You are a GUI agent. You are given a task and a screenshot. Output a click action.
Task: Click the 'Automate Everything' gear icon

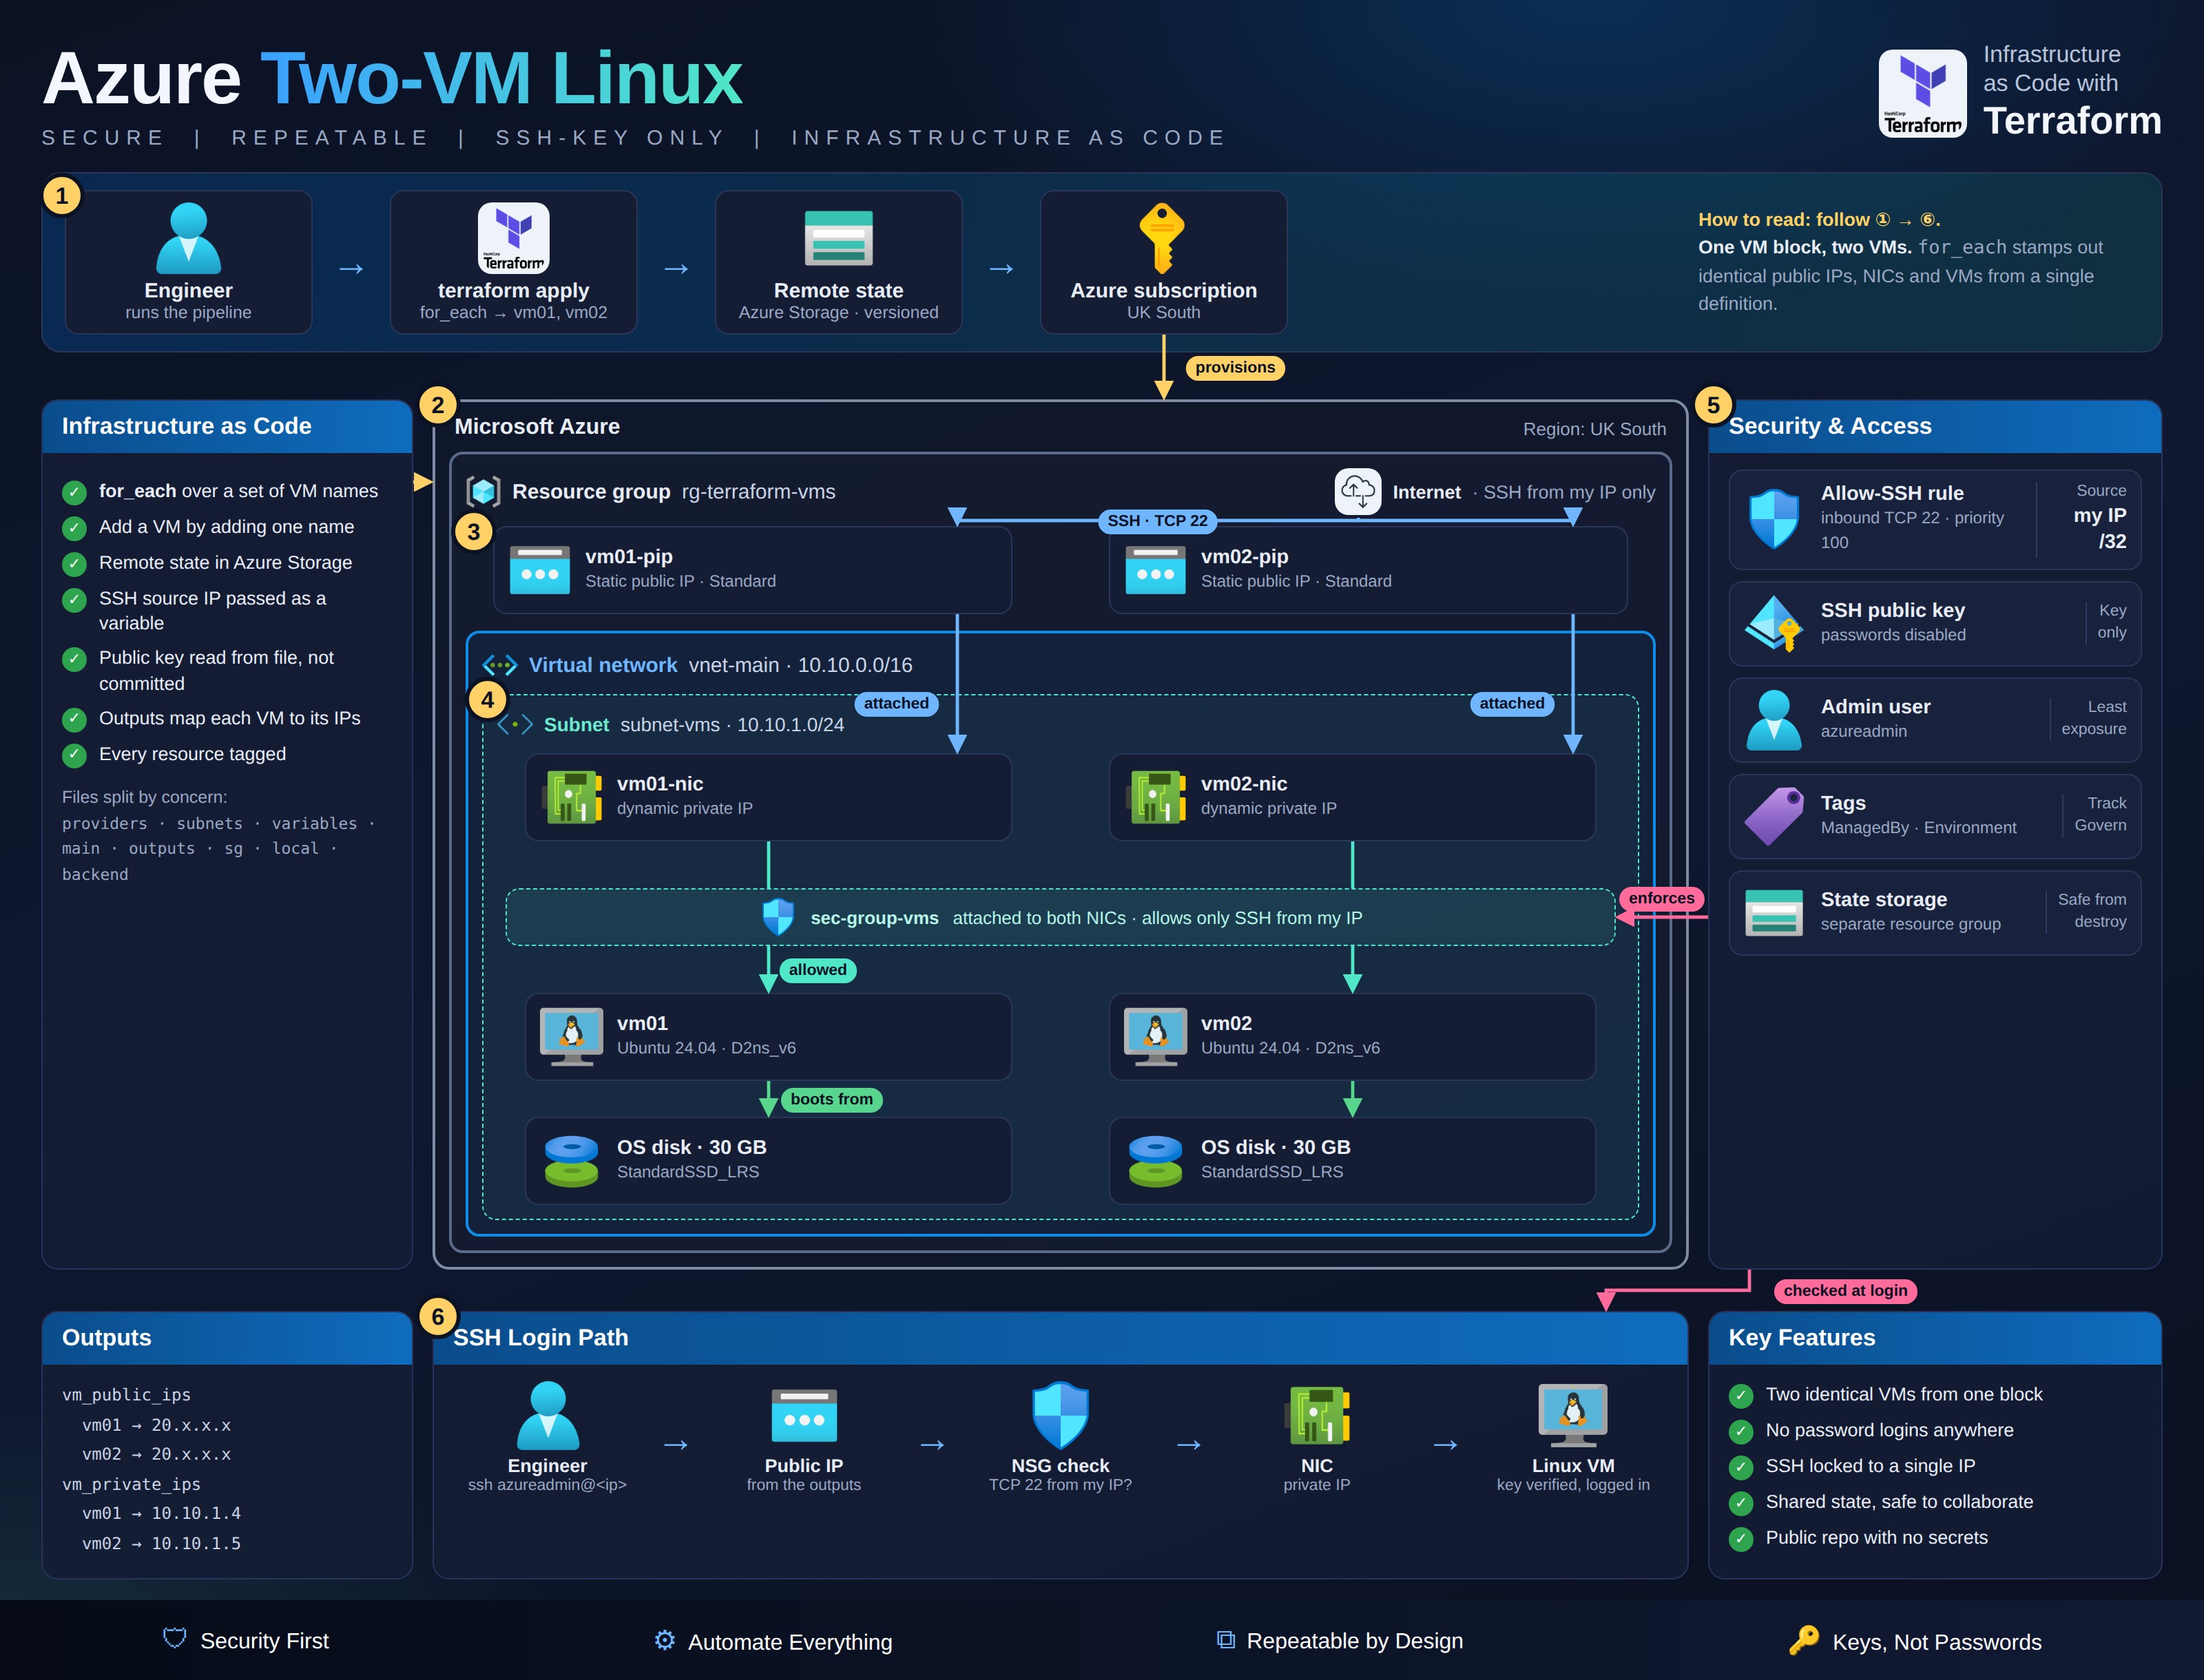[x=665, y=1640]
